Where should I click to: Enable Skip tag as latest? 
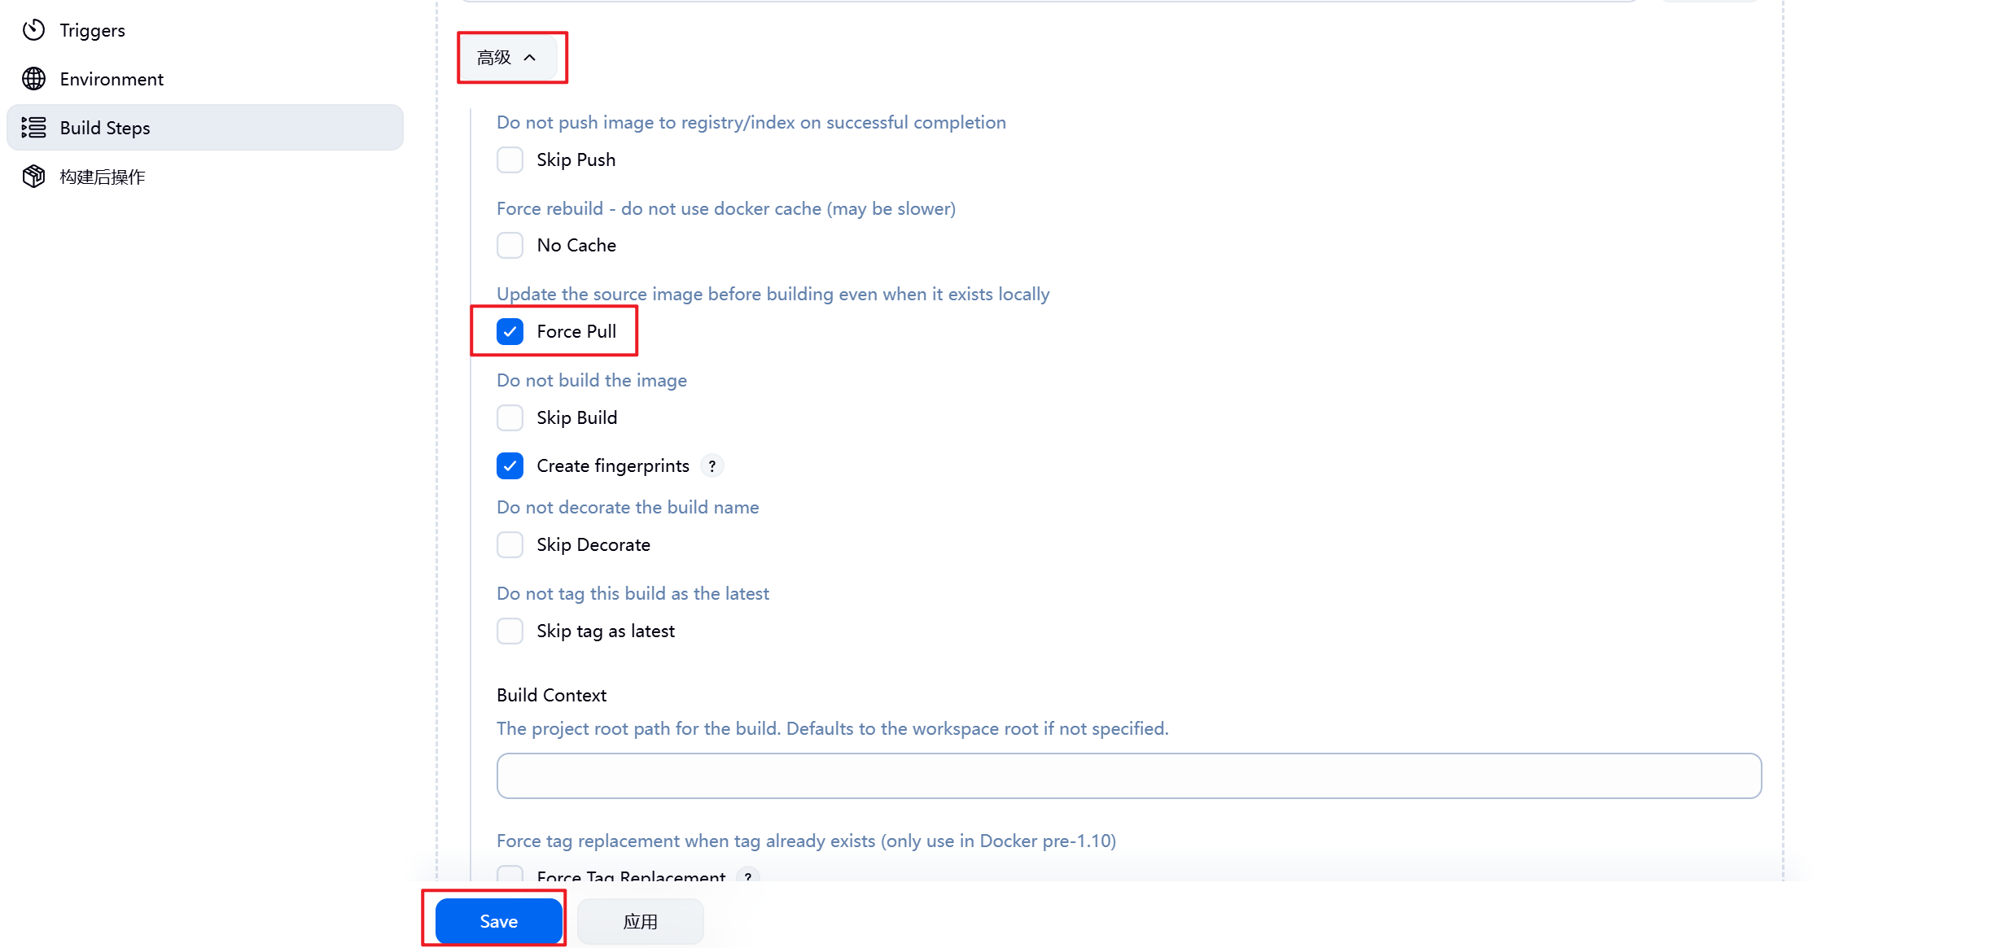tap(510, 631)
